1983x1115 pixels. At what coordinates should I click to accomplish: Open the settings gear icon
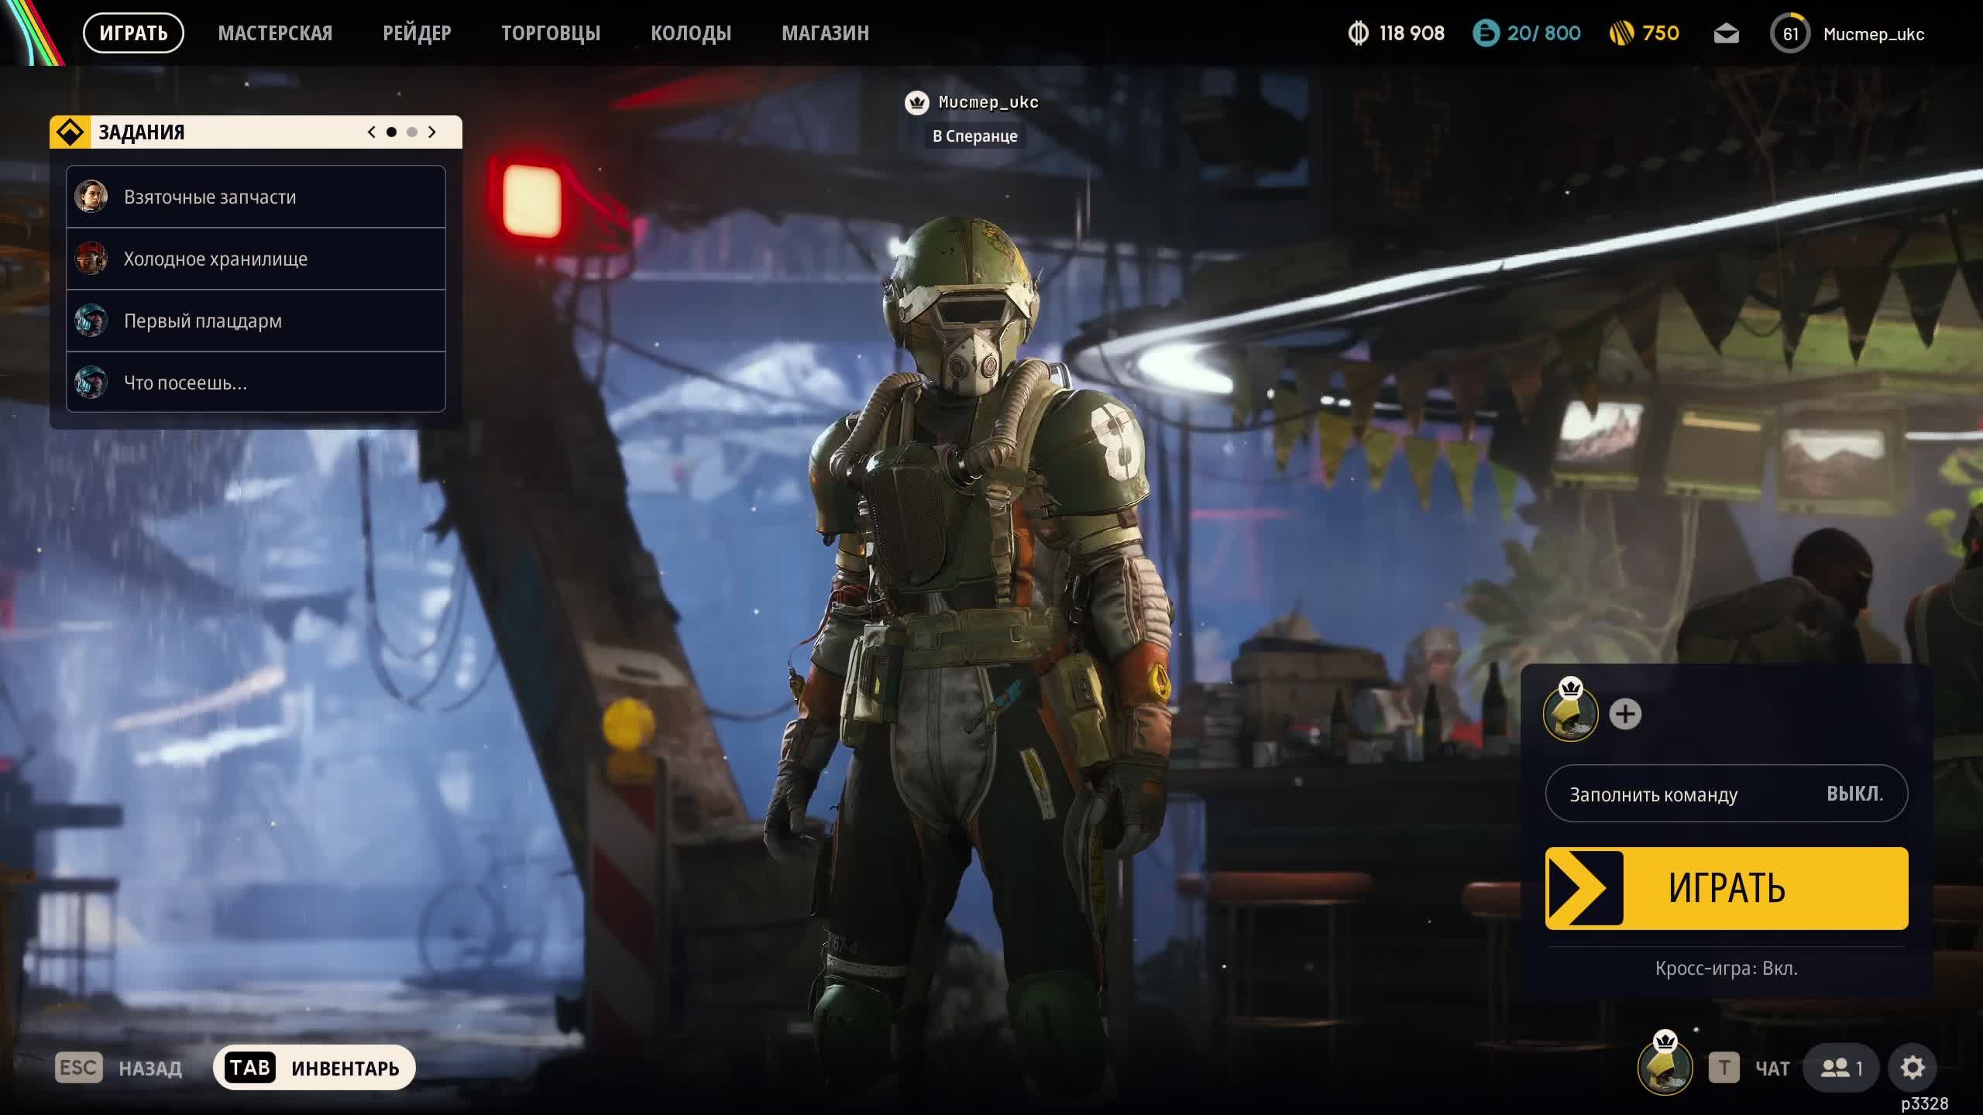point(1912,1068)
